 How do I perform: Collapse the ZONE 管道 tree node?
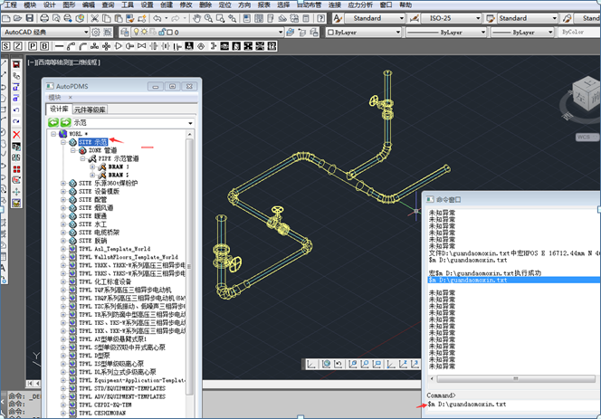[x=72, y=150]
